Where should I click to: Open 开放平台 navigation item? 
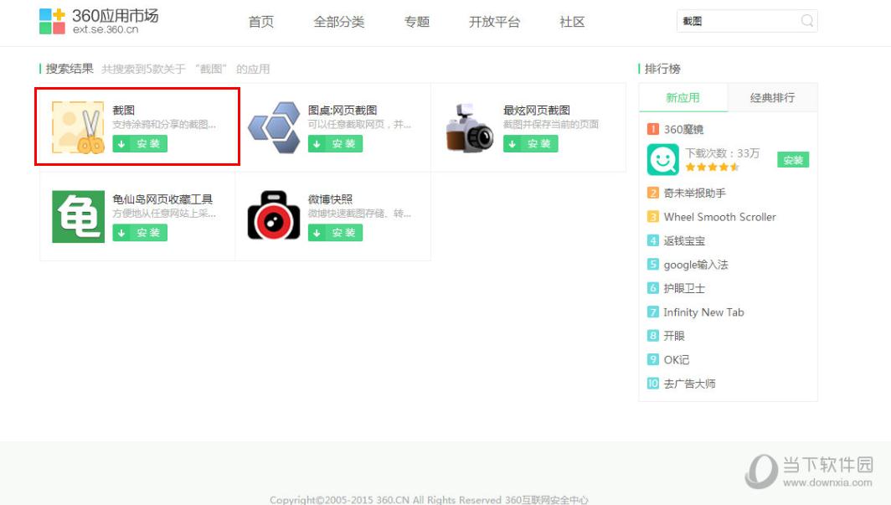click(x=494, y=22)
